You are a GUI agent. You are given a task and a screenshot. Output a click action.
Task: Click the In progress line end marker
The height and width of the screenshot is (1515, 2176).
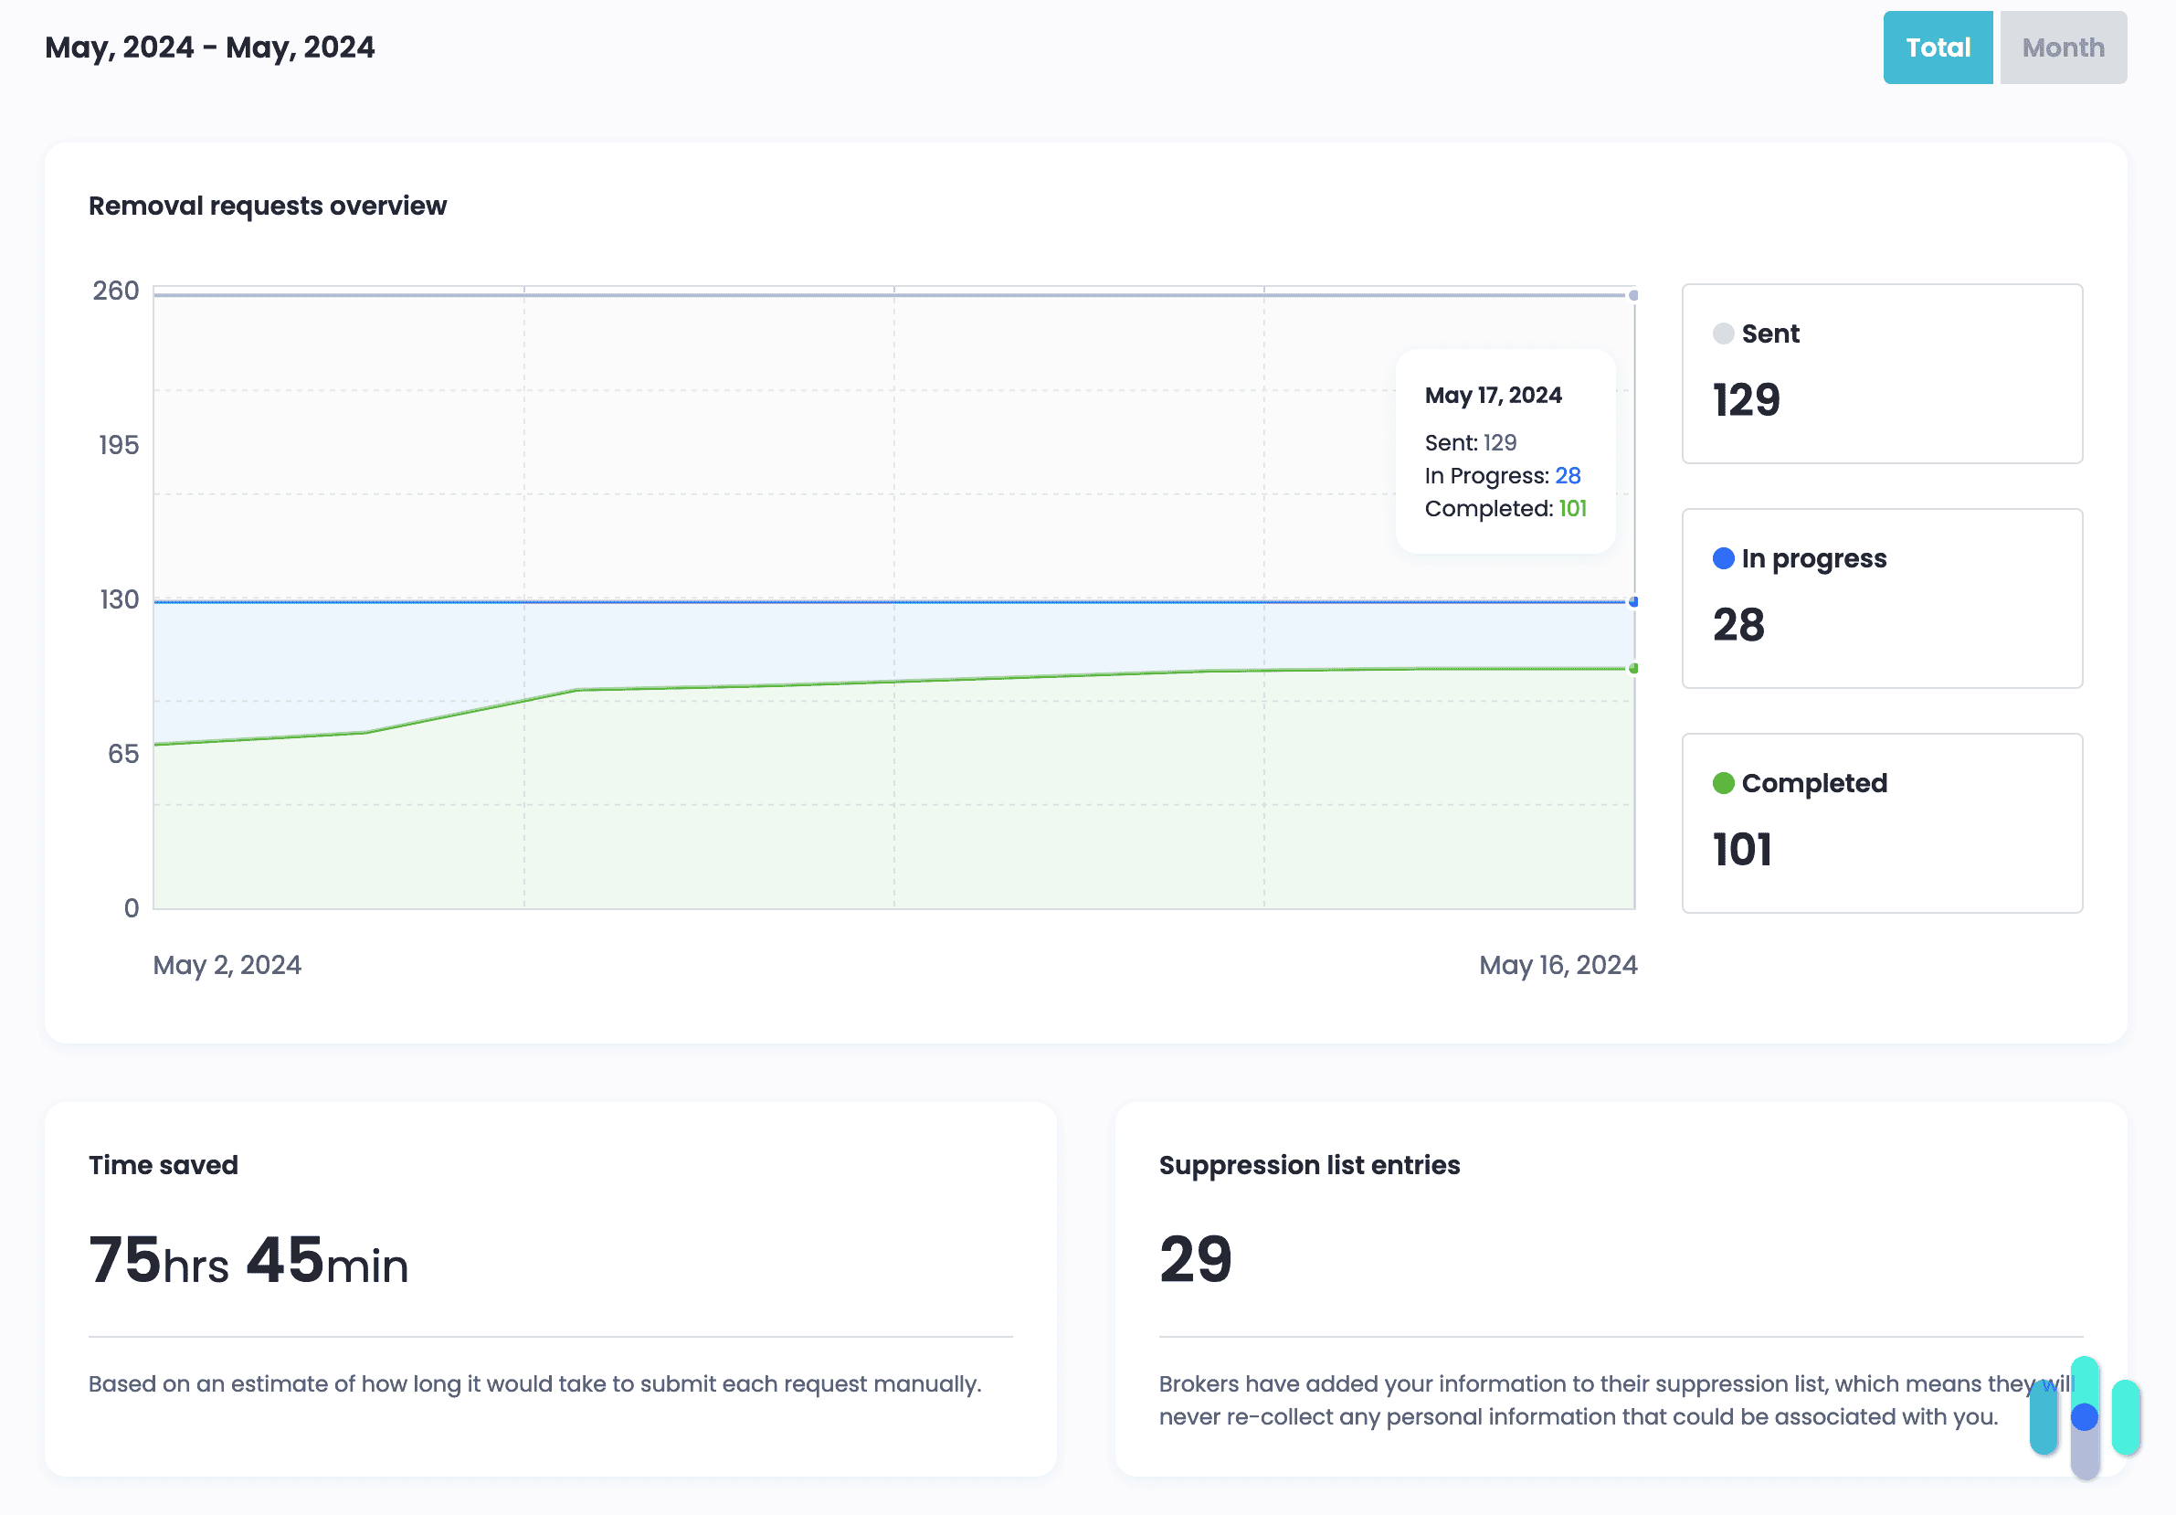point(1633,601)
